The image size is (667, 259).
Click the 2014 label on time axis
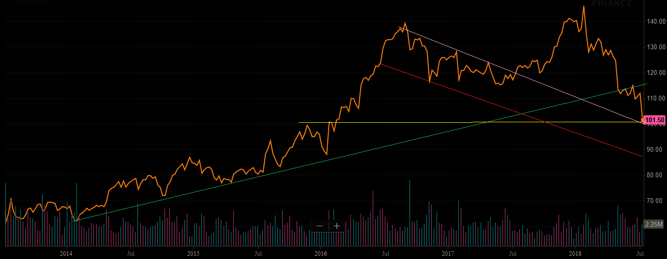[x=66, y=253]
